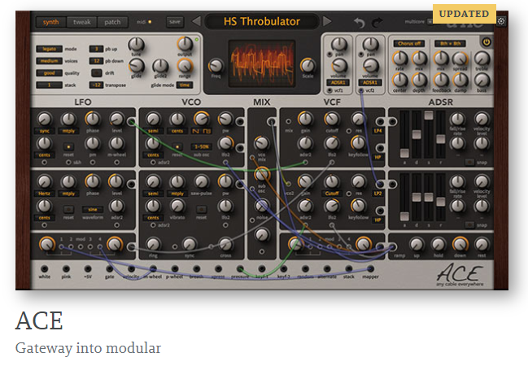Open the settings gear icon
The height and width of the screenshot is (366, 528).
click(501, 21)
